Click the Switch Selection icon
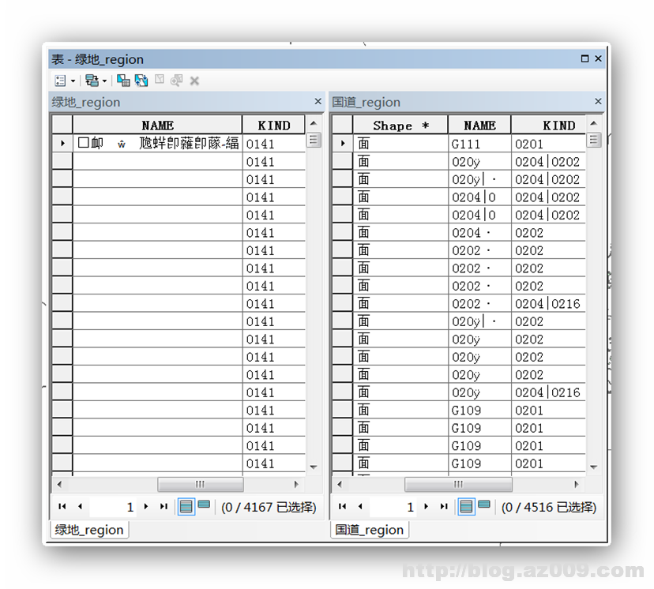 [x=142, y=80]
